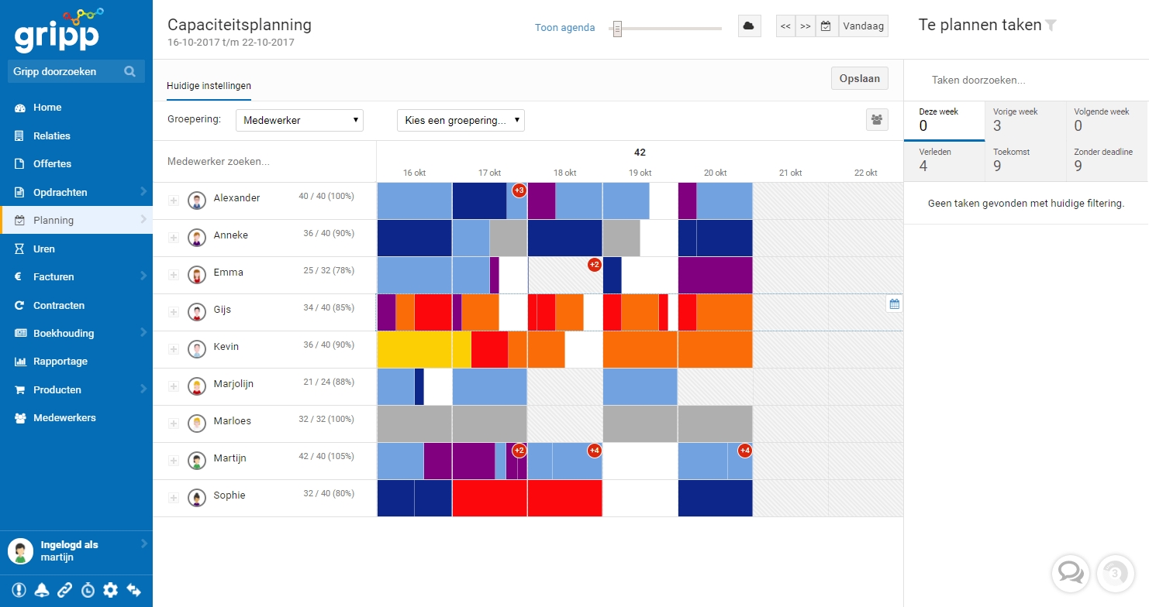Open the notifications bell icon
This screenshot has width=1149, height=607.
(41, 590)
